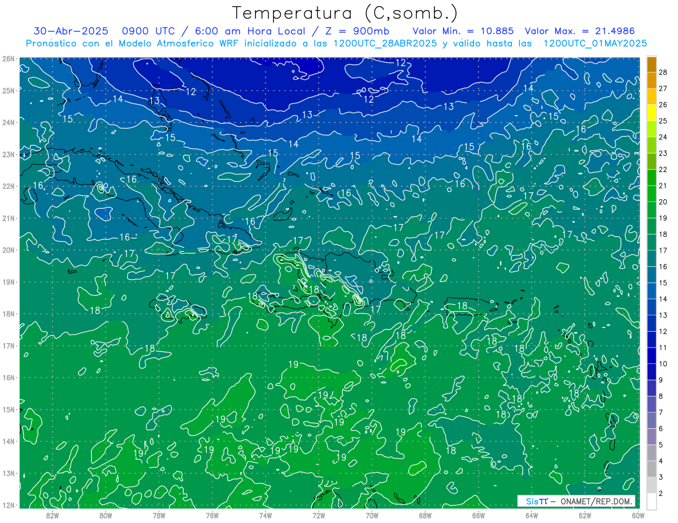Select the '1200UTC_28ABR2025' initialization time
Screen dimensions: 678x523
tap(386, 43)
